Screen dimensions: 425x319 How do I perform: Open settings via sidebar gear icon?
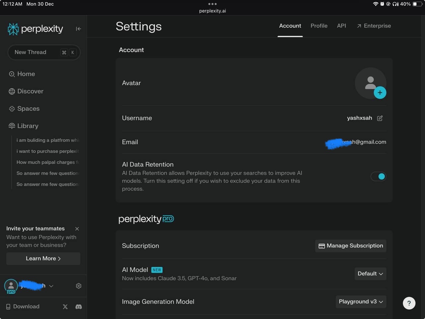pyautogui.click(x=79, y=286)
